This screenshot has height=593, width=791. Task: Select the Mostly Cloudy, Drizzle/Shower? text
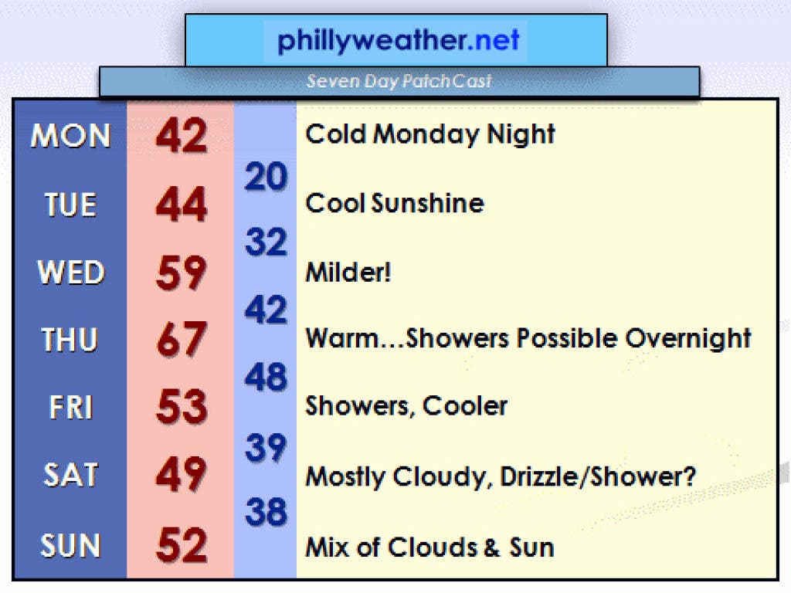pyautogui.click(x=501, y=476)
